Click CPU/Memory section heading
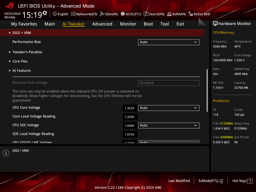The width and height of the screenshot is (256, 192). 223,33
